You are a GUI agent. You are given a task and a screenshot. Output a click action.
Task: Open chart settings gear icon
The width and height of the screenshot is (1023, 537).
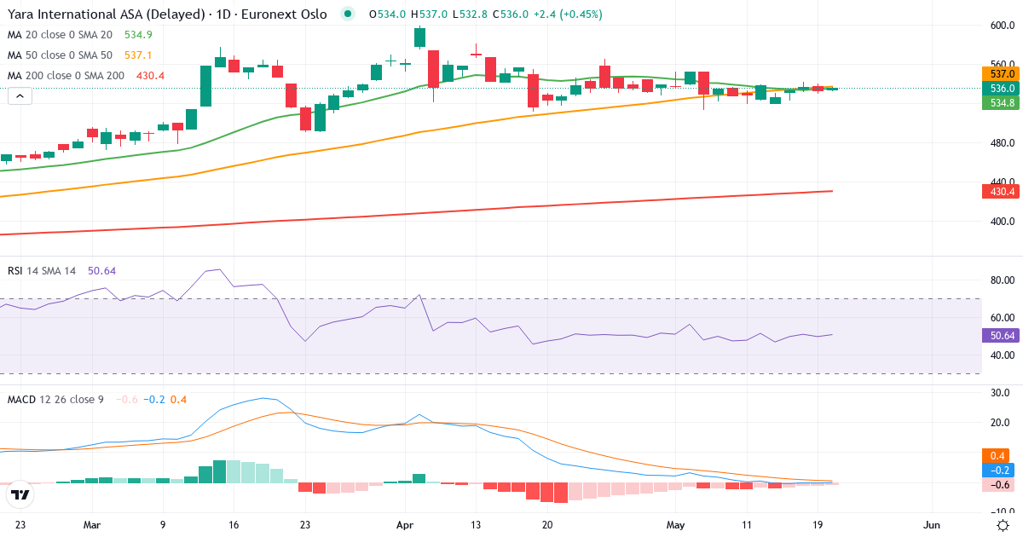[1003, 525]
